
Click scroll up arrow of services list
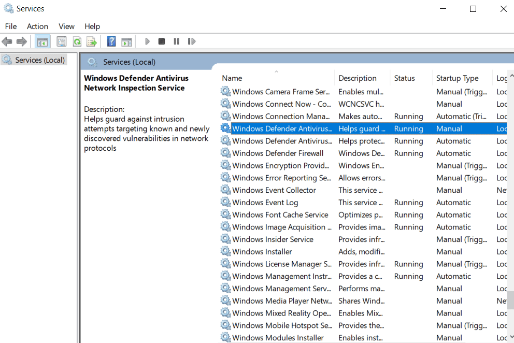tap(511, 76)
